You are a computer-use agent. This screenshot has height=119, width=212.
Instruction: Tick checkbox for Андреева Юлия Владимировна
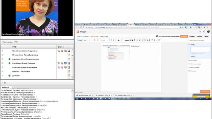[x=2, y=59]
